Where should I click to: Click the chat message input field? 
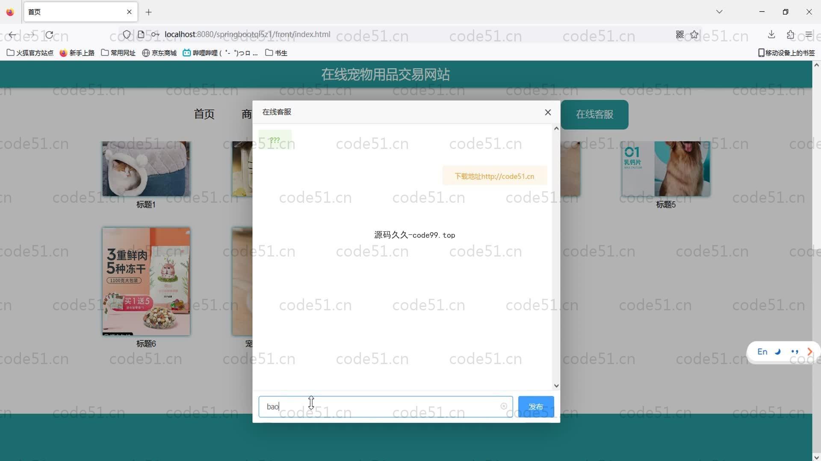point(385,406)
